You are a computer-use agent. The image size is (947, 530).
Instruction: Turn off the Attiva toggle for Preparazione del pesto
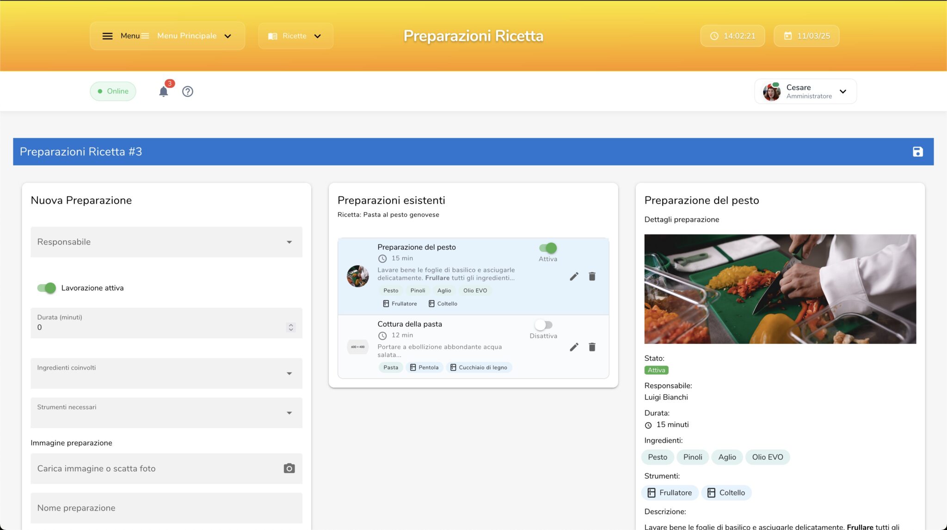coord(548,248)
